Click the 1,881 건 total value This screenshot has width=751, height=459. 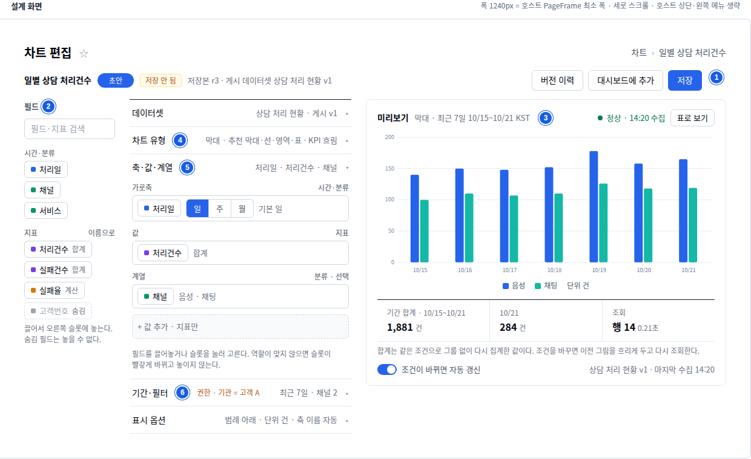pyautogui.click(x=405, y=327)
